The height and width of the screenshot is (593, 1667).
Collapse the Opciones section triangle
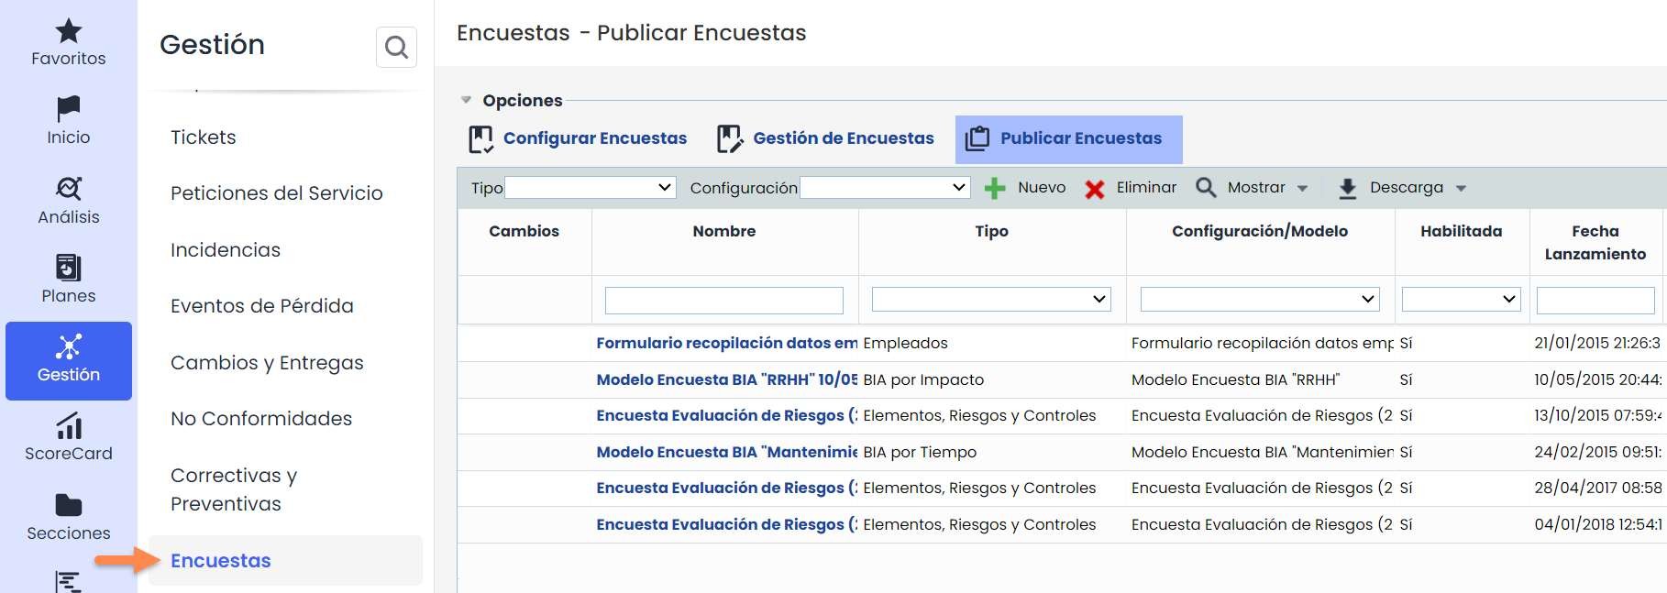coord(466,100)
